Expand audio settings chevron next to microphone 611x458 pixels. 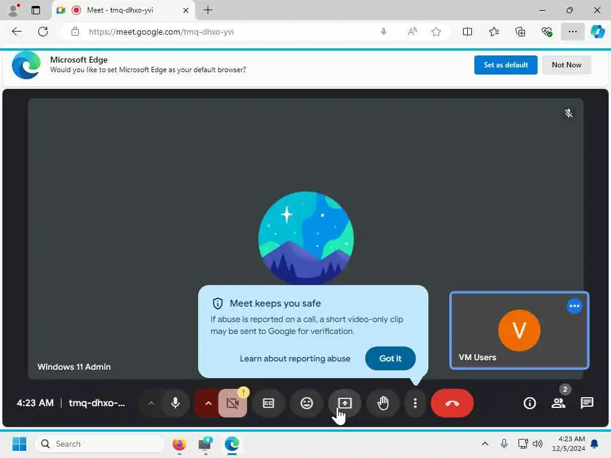tap(151, 403)
